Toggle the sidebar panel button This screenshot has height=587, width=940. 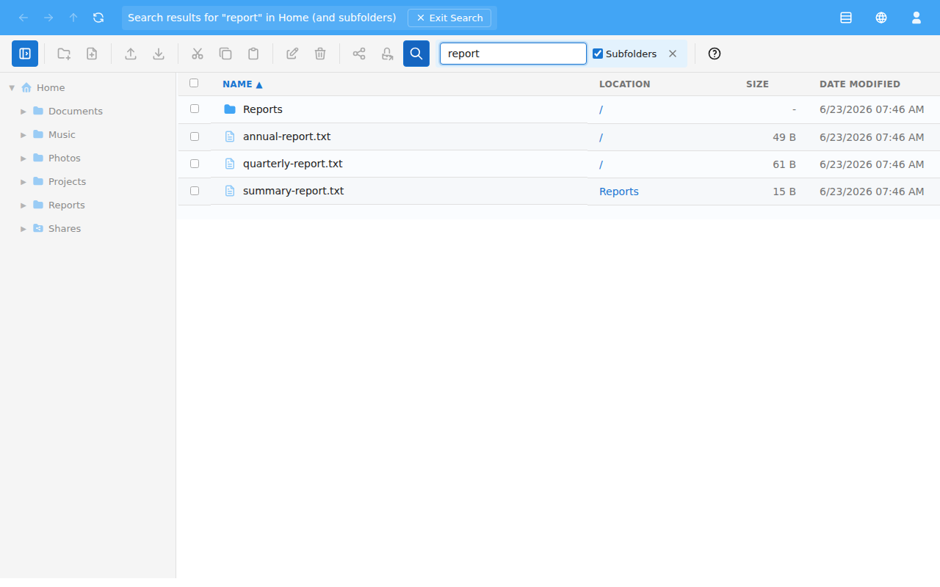(x=25, y=54)
